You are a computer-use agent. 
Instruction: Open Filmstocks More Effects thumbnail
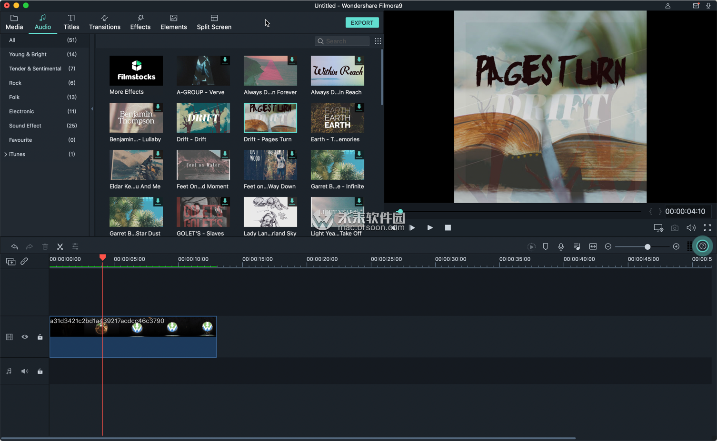pos(136,71)
